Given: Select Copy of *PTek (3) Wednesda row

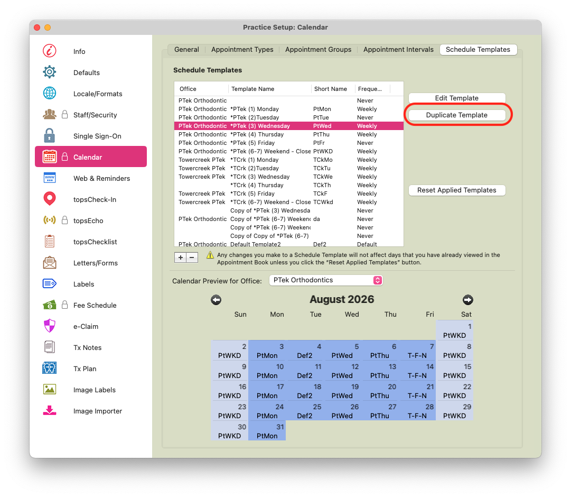Looking at the screenshot, I should pos(289,210).
